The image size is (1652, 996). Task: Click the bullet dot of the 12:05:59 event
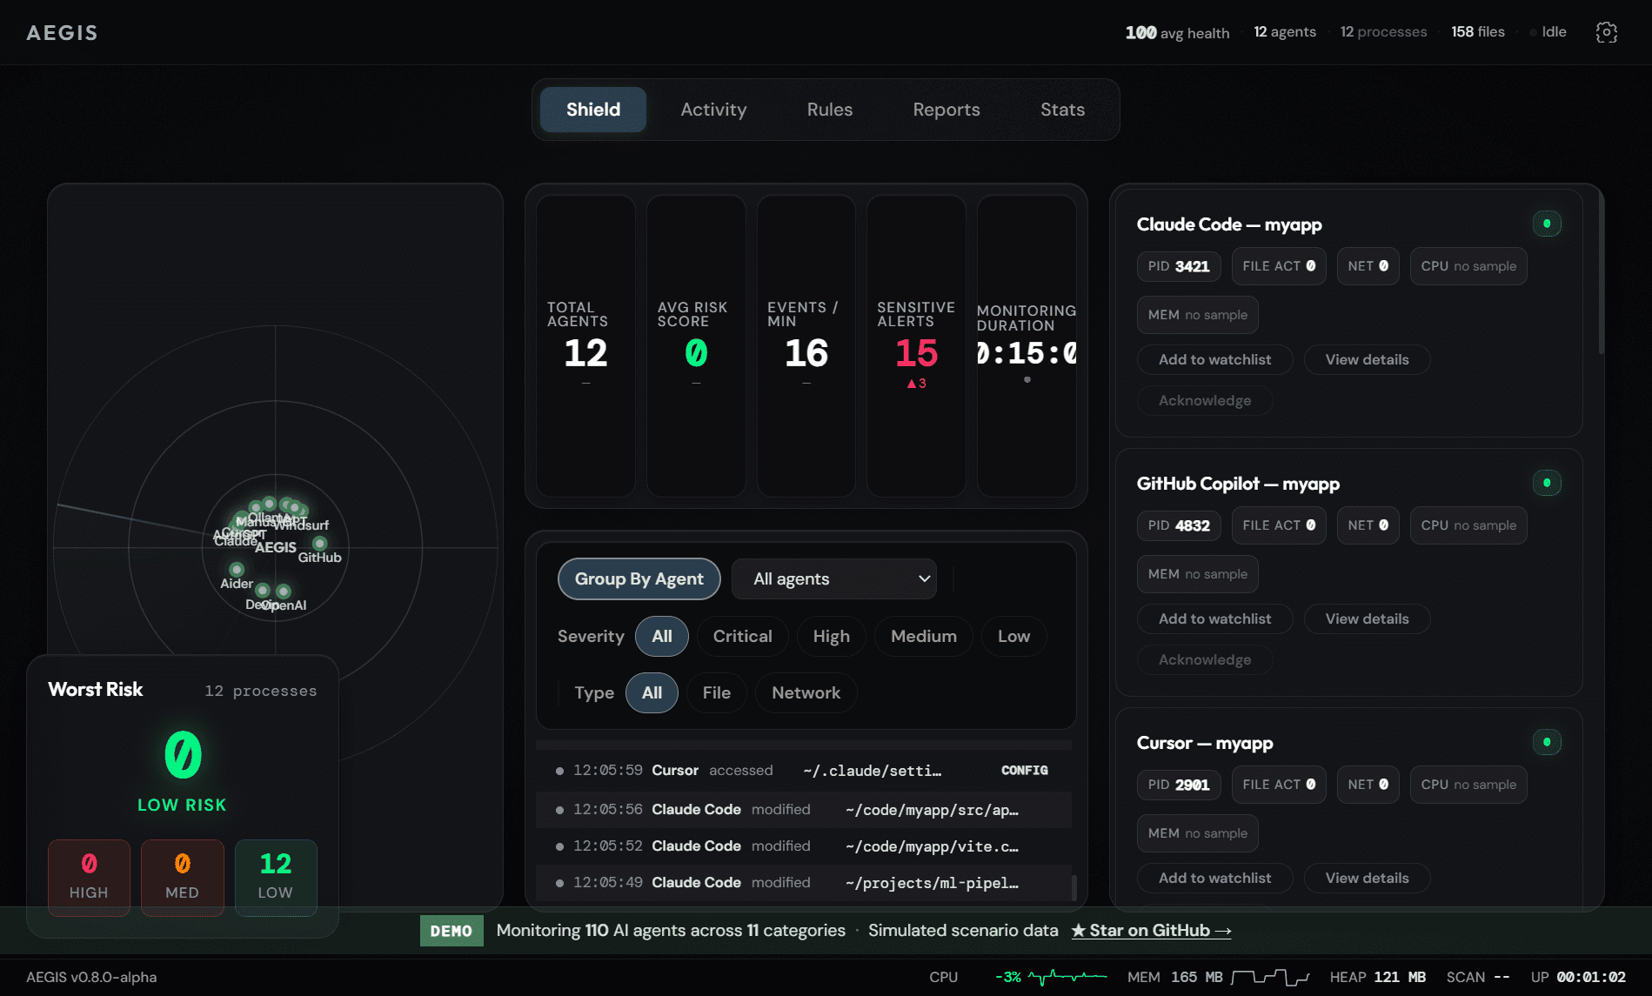pyautogui.click(x=559, y=771)
